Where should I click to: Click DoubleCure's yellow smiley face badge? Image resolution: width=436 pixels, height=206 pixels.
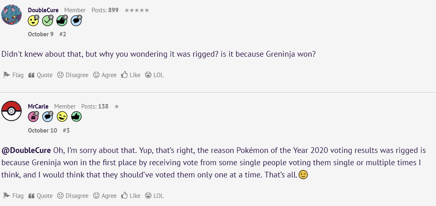(33, 21)
